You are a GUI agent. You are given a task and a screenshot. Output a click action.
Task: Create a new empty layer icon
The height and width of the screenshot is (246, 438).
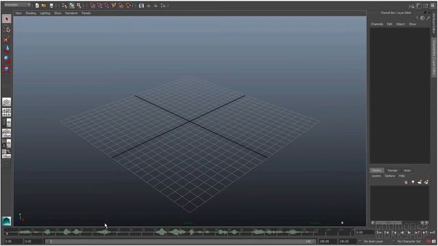(x=420, y=182)
